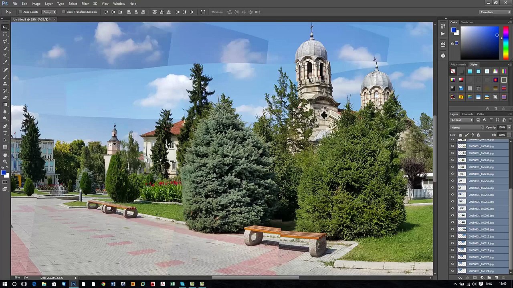The height and width of the screenshot is (288, 513).
Task: Switch to the Paths tab
Action: click(x=480, y=114)
